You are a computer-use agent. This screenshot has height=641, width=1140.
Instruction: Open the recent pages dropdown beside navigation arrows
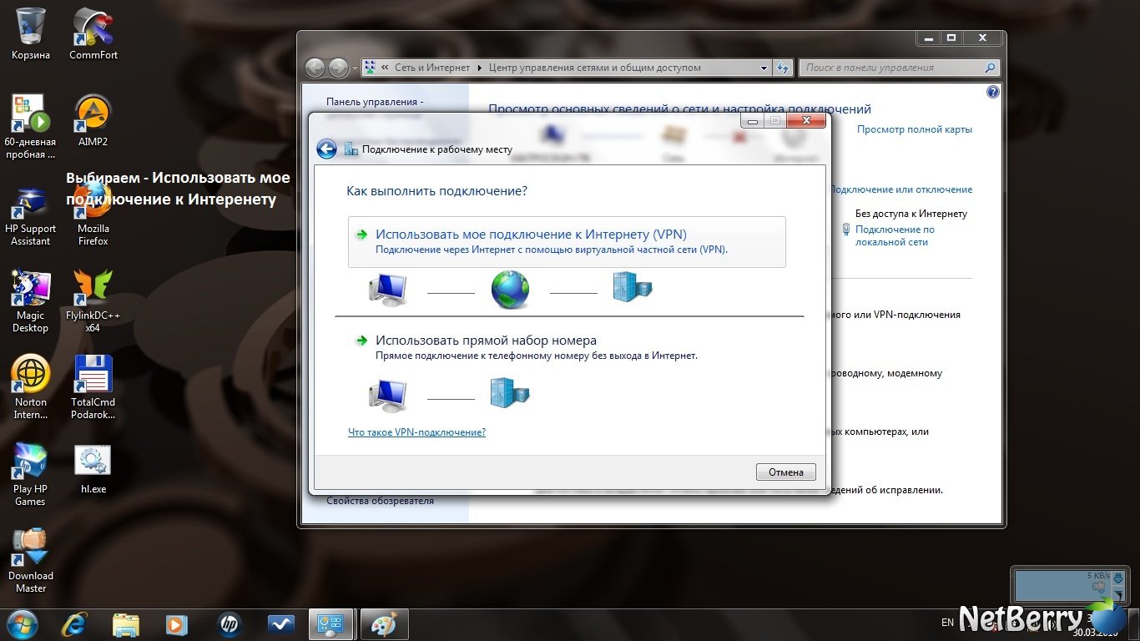pos(356,68)
